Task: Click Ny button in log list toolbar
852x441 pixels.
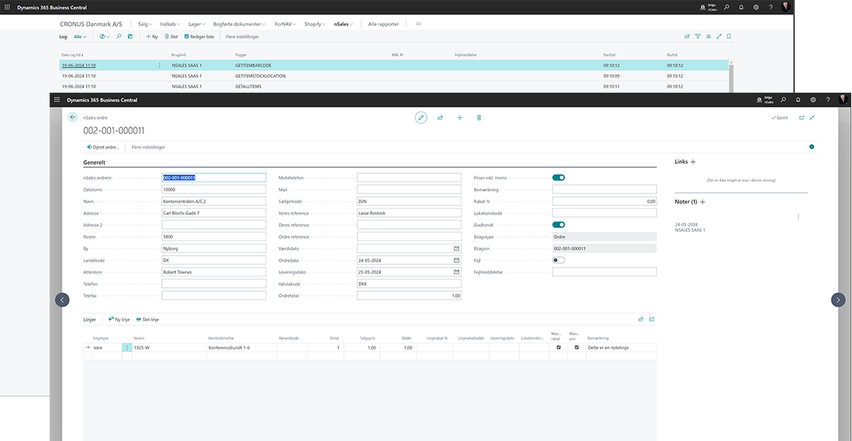Action: tap(152, 36)
